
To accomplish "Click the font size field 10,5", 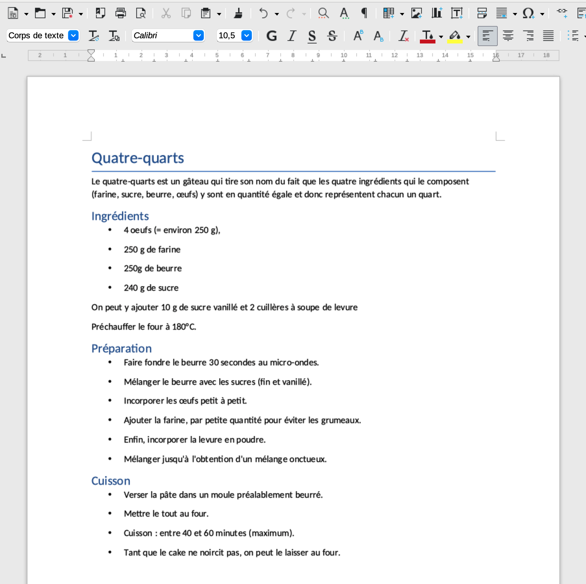I will [229, 35].
